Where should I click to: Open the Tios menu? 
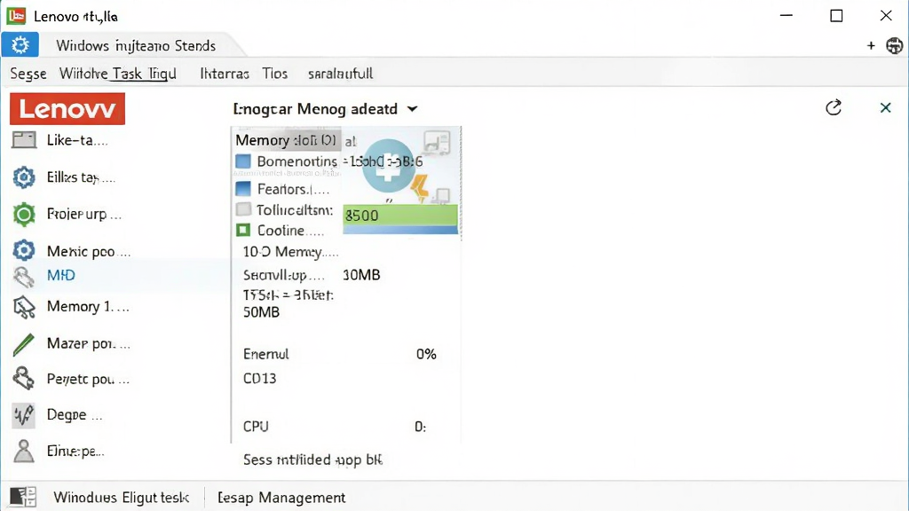pyautogui.click(x=275, y=74)
